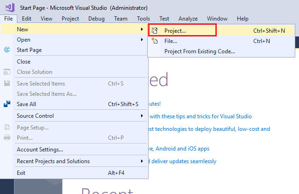The height and width of the screenshot is (194, 299).
Task: Choose Project... in the New submenu
Action: [x=221, y=30]
